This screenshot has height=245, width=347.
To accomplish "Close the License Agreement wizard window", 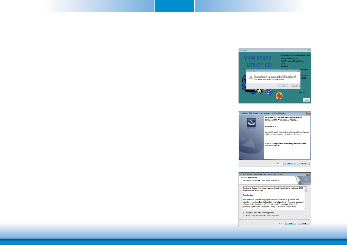I will tap(308, 174).
